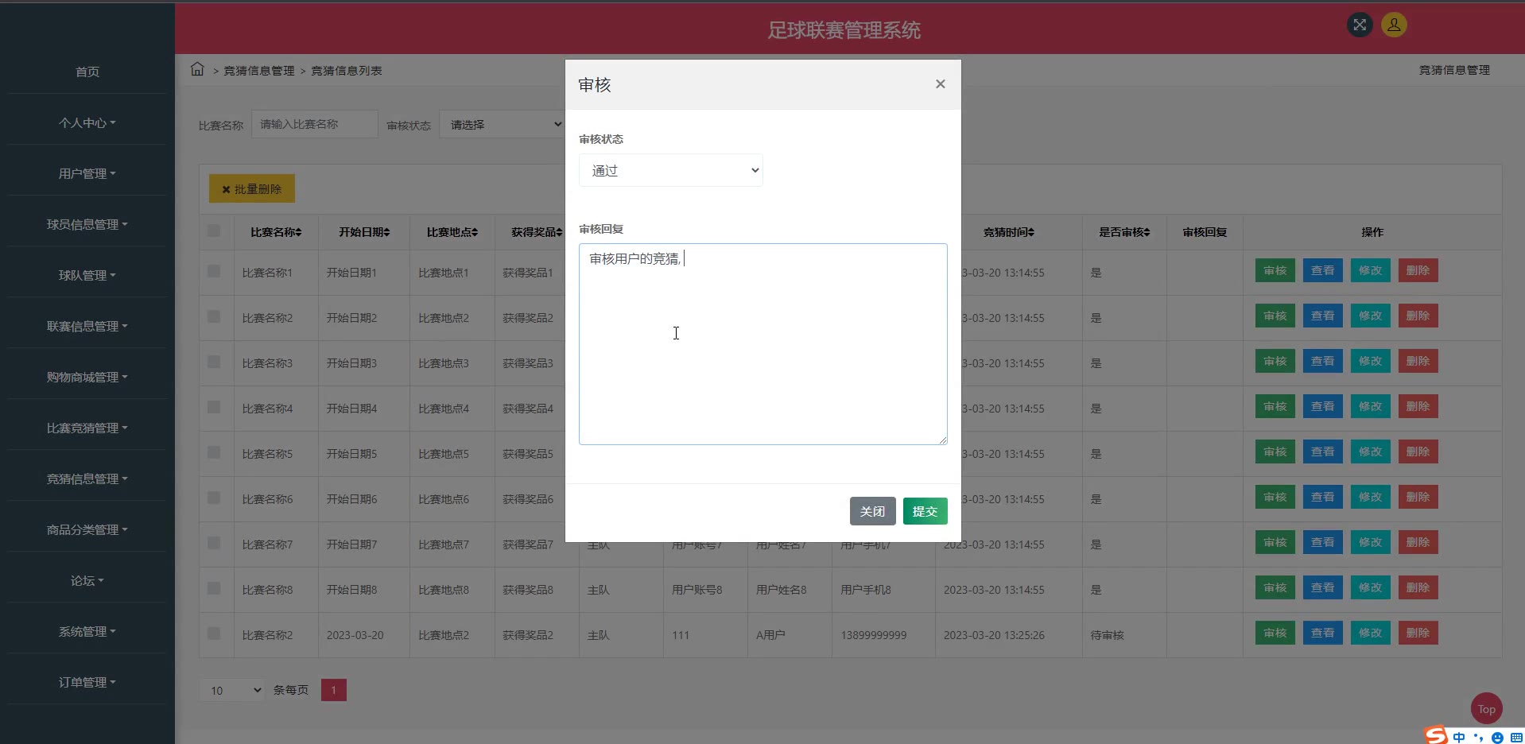Check the row checkbox for 比赛名称1
This screenshot has width=1525, height=744.
coord(214,271)
